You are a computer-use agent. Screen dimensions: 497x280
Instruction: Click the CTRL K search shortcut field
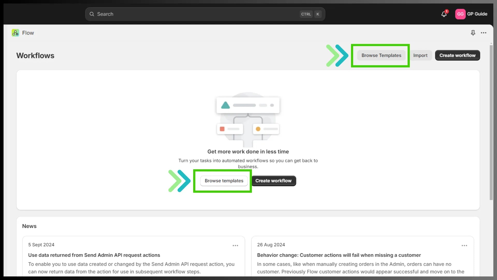tap(205, 14)
